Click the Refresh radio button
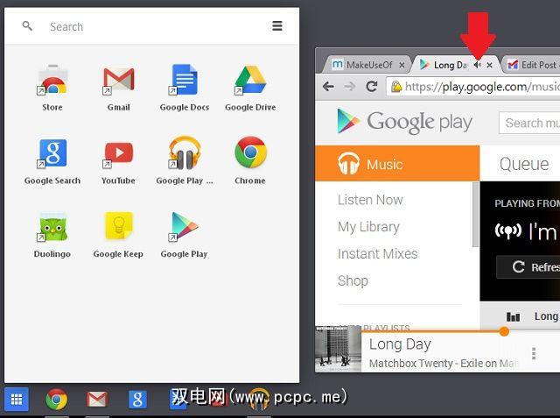 pyautogui.click(x=528, y=266)
